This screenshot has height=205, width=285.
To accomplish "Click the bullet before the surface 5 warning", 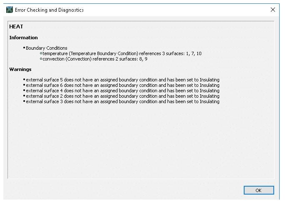I will pyautogui.click(x=24, y=80).
